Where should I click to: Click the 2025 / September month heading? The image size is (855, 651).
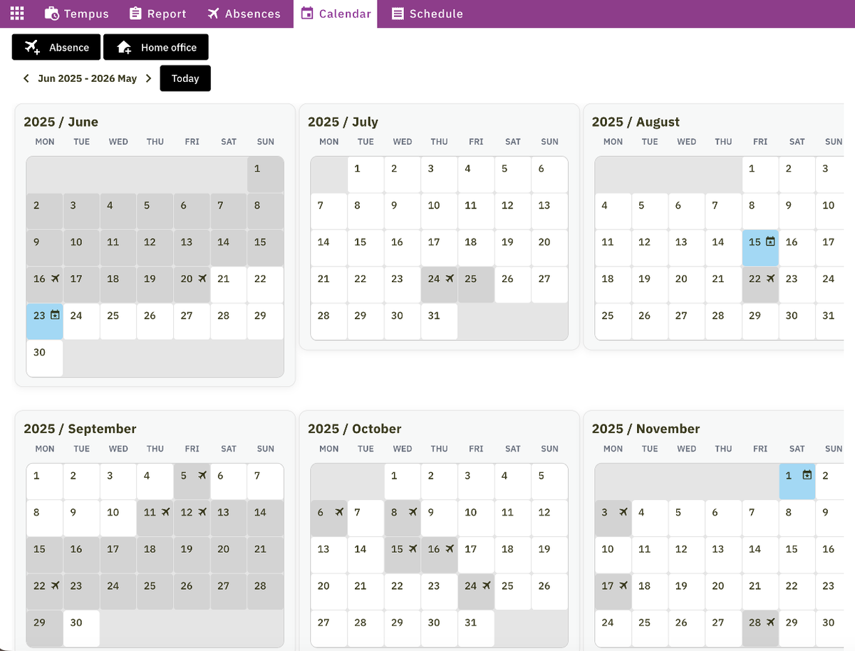click(x=80, y=429)
